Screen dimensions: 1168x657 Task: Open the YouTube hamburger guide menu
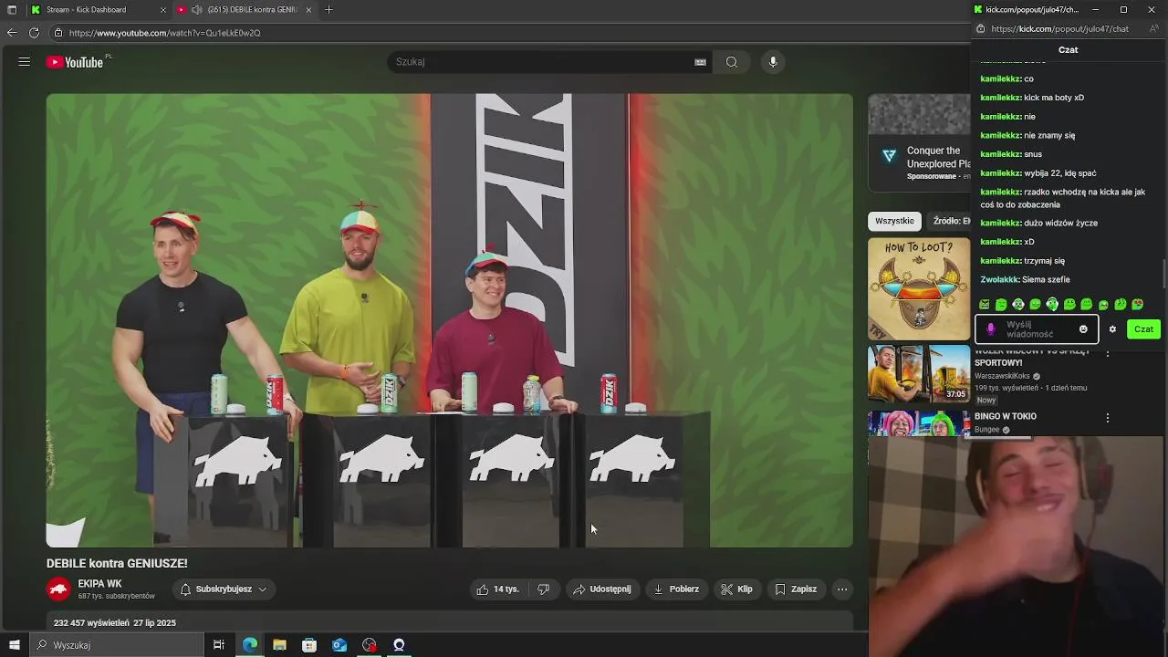click(x=25, y=62)
